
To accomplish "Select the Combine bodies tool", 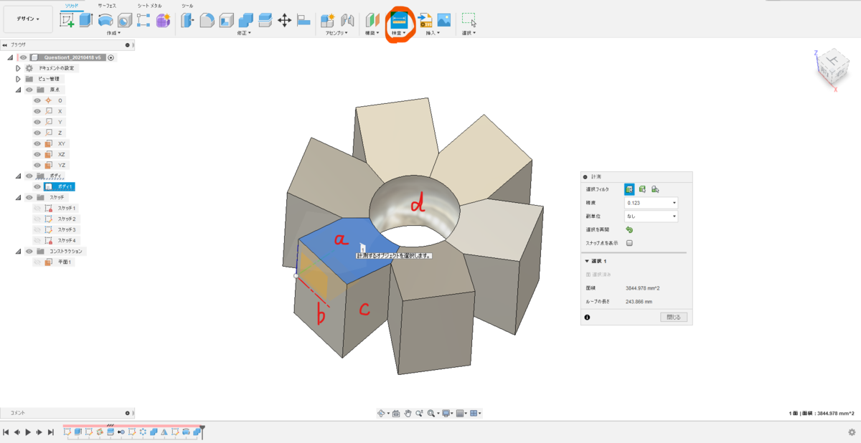I will [x=245, y=21].
